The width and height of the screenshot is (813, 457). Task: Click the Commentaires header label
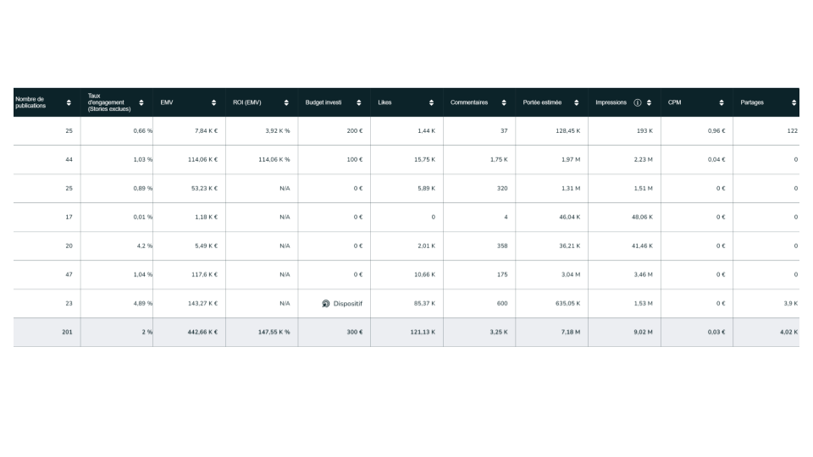[469, 102]
